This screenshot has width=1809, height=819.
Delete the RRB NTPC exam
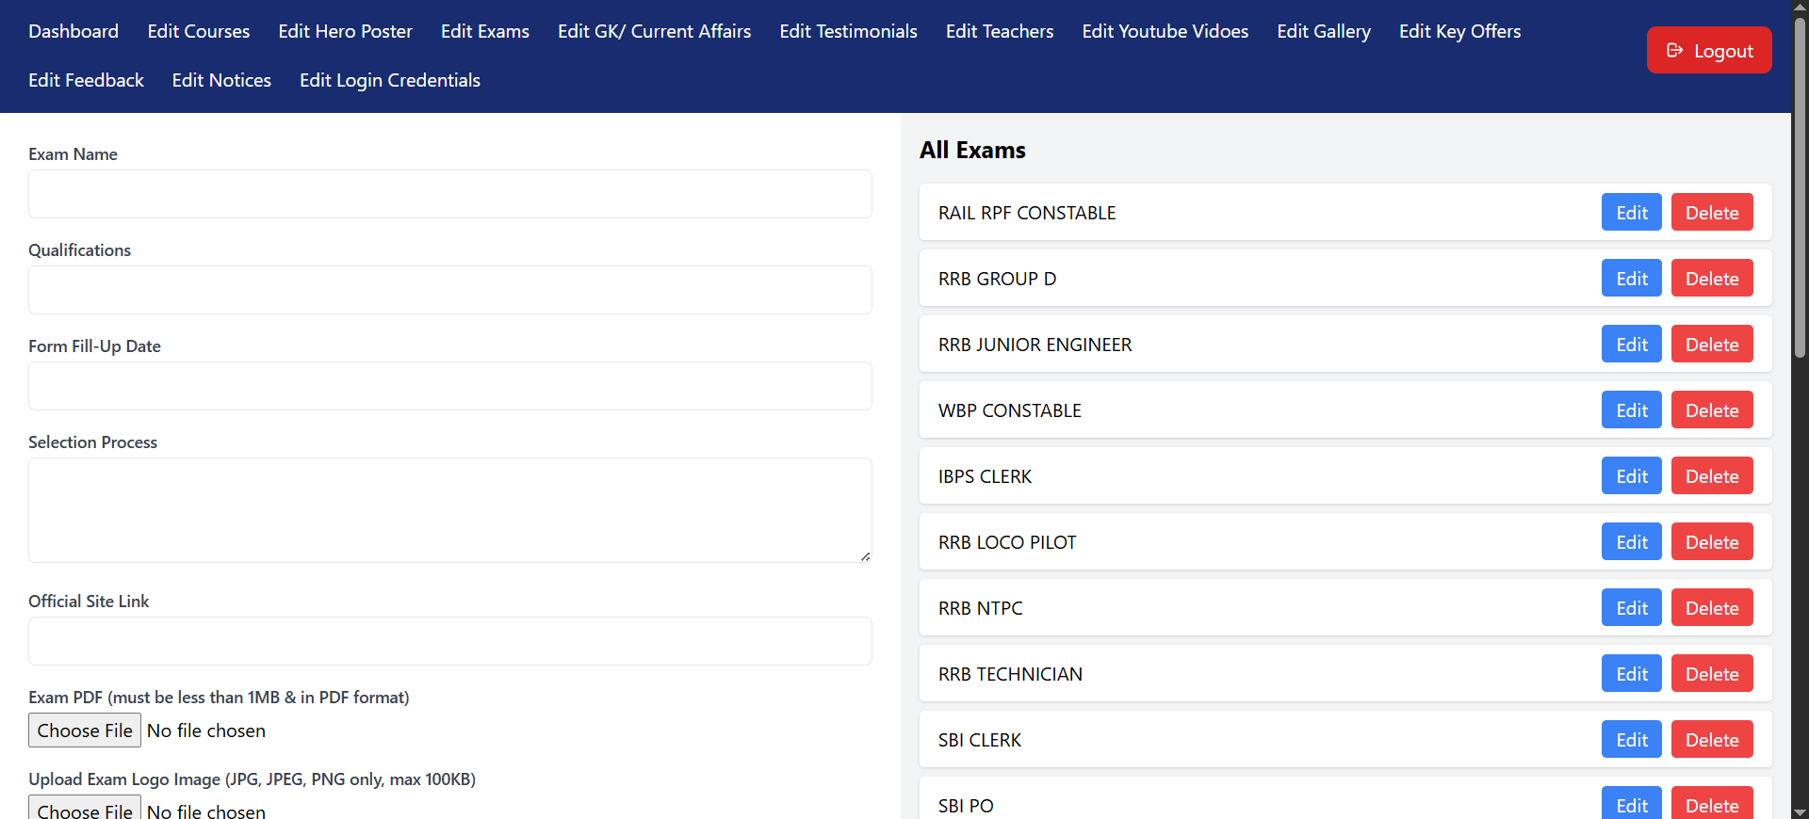click(x=1712, y=607)
